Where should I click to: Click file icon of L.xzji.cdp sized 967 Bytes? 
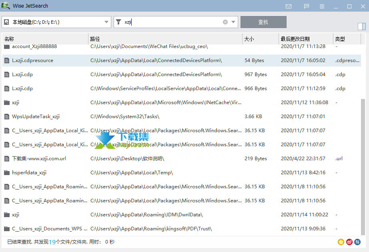point(7,75)
